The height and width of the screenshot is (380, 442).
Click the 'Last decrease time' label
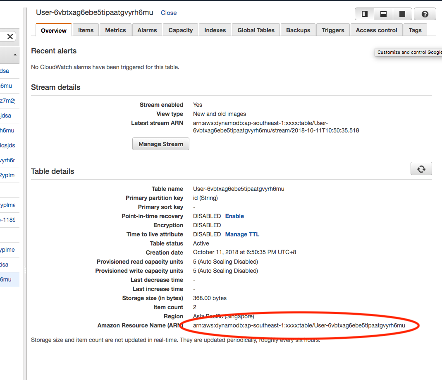click(157, 280)
